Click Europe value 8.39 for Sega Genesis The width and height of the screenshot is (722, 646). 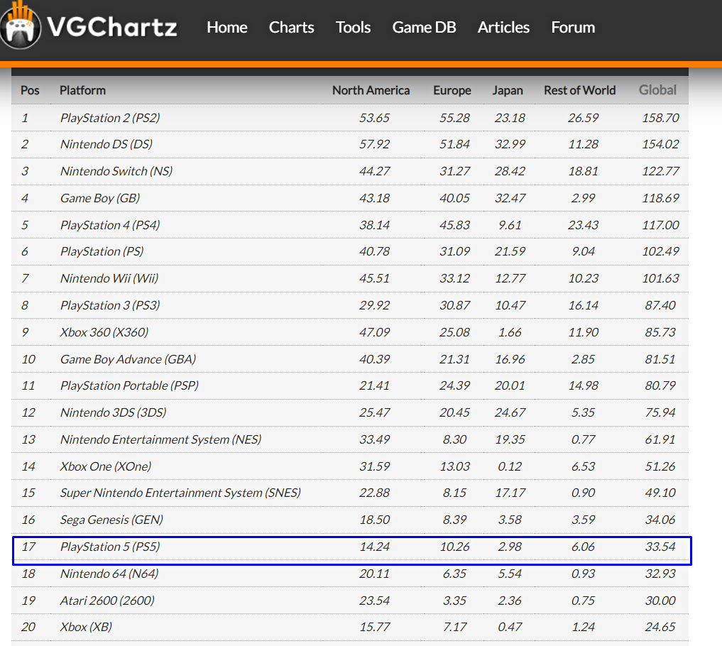(454, 520)
